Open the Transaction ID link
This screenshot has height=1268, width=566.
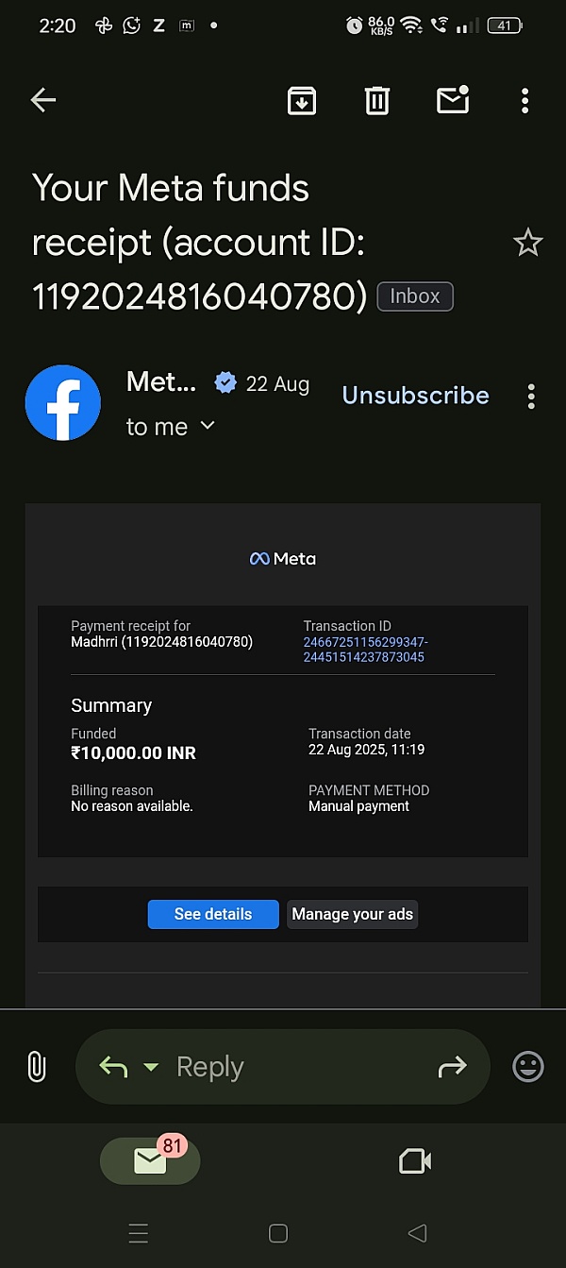(365, 650)
